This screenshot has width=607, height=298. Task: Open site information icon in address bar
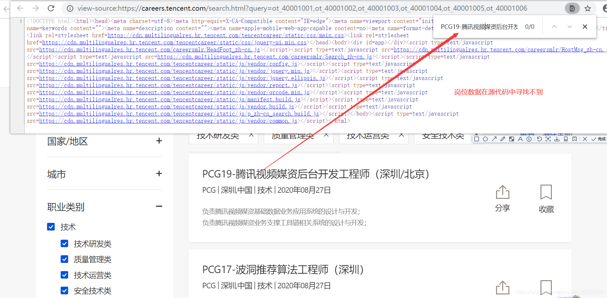point(70,8)
